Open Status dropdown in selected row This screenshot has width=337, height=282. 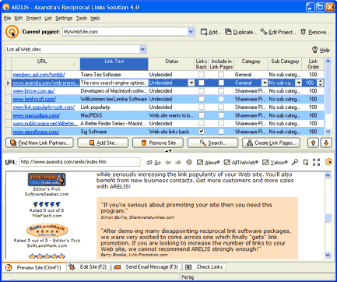click(191, 83)
